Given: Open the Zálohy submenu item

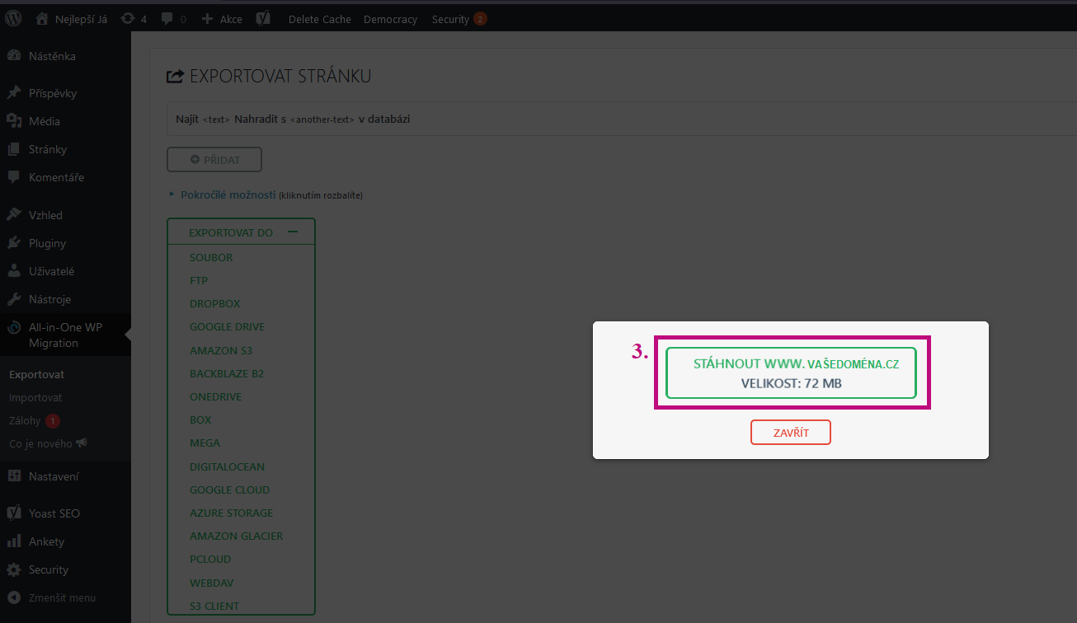Looking at the screenshot, I should point(25,420).
